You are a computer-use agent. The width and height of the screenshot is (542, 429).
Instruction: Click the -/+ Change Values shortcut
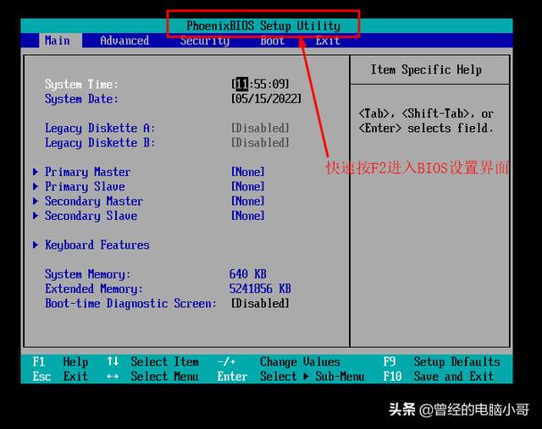(x=279, y=362)
